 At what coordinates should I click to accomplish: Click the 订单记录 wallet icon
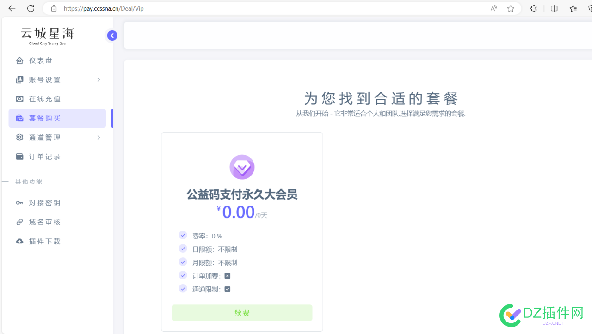[x=19, y=157]
